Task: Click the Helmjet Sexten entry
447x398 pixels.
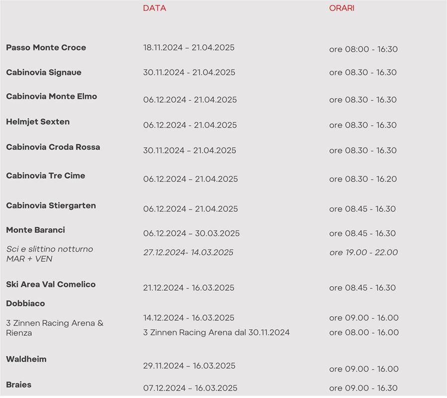Action: 38,122
